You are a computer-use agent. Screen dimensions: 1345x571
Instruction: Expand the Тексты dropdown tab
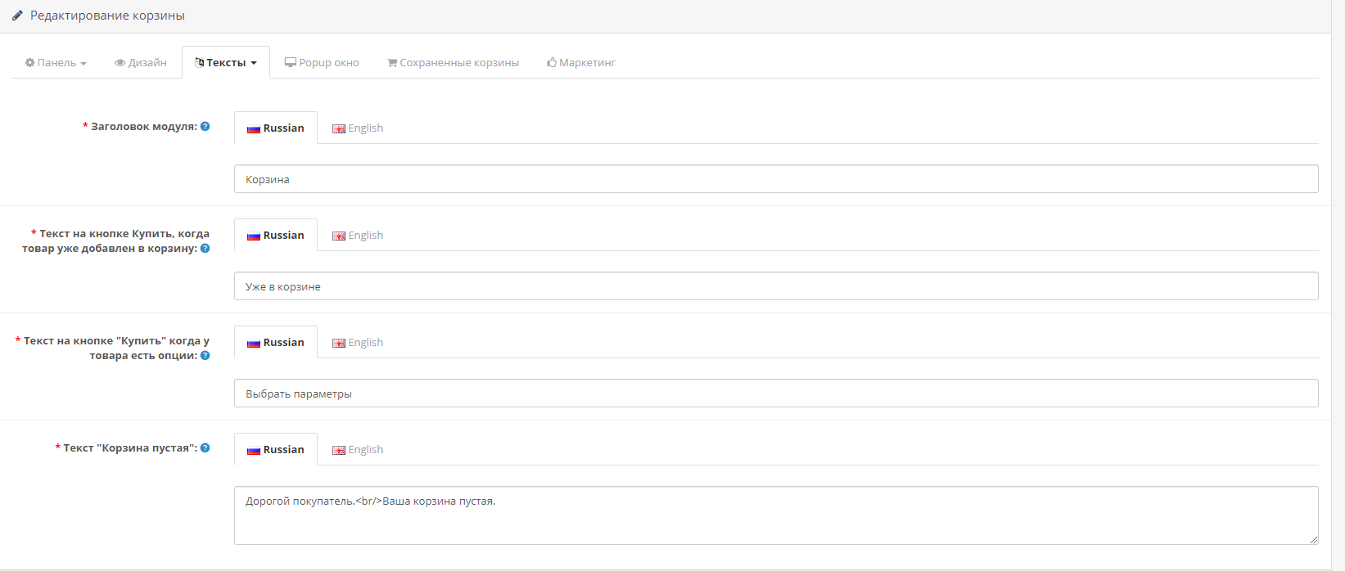coord(226,63)
